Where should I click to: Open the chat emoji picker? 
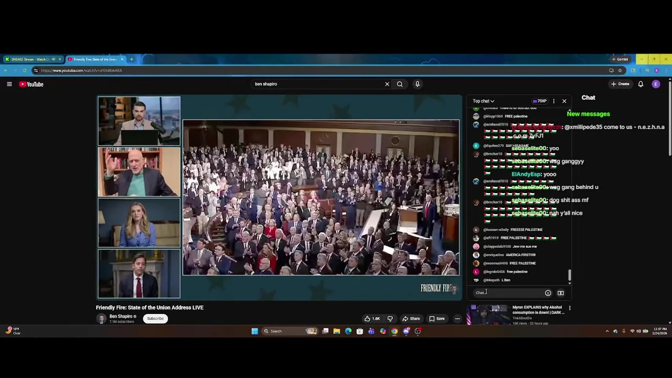coord(548,293)
